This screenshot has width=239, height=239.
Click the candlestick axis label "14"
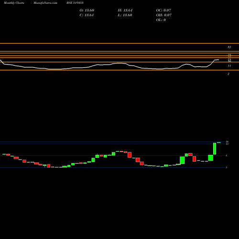[x=227, y=141]
